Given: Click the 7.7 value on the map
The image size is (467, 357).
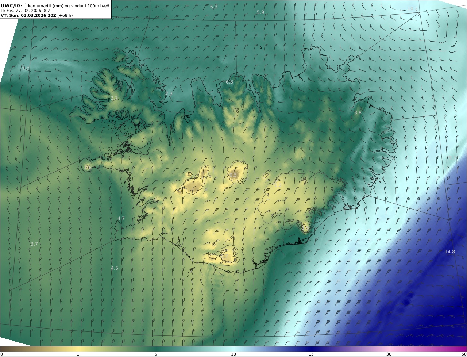Looking at the screenshot, I should click(x=25, y=69).
